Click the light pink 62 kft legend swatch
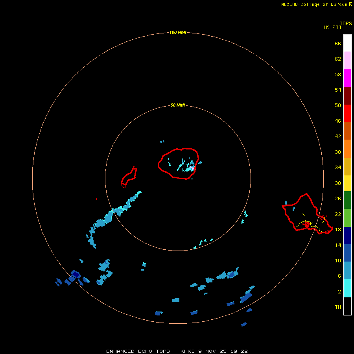 pos(347,60)
